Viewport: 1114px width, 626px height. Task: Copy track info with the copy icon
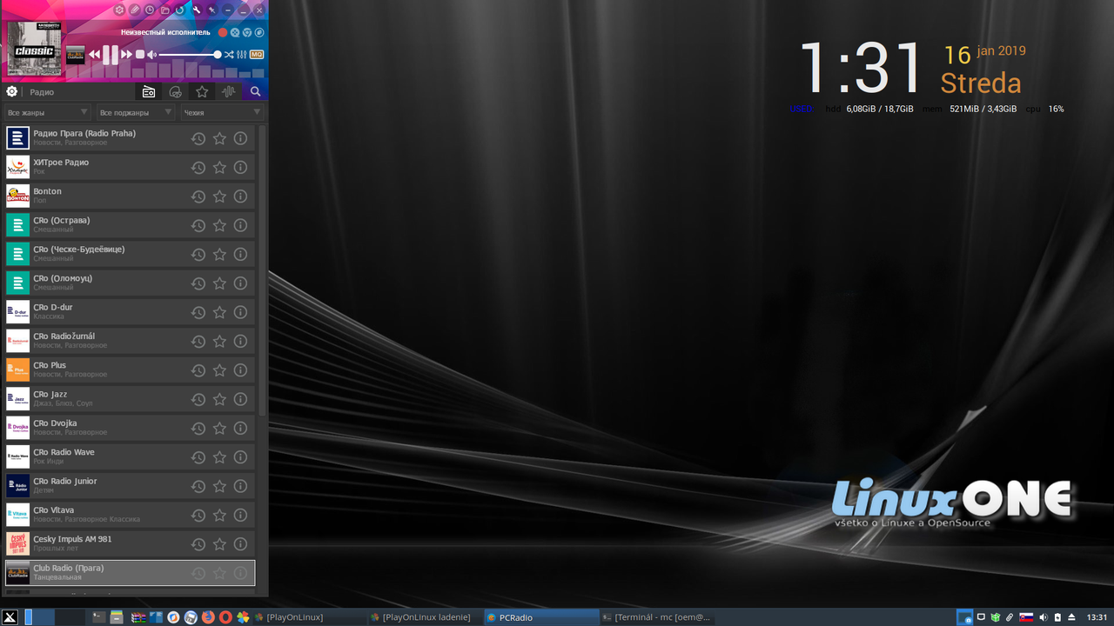pyautogui.click(x=259, y=32)
